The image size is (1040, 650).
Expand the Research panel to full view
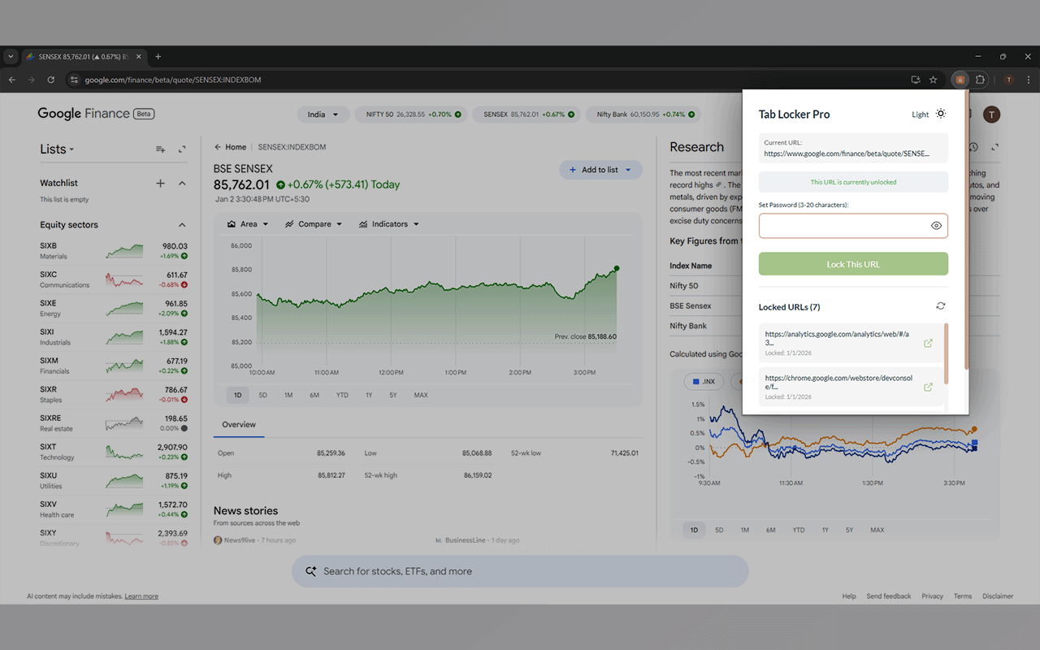point(994,148)
